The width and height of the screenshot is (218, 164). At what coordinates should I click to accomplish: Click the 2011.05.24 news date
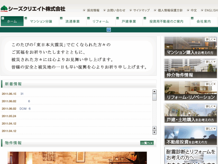(9, 116)
